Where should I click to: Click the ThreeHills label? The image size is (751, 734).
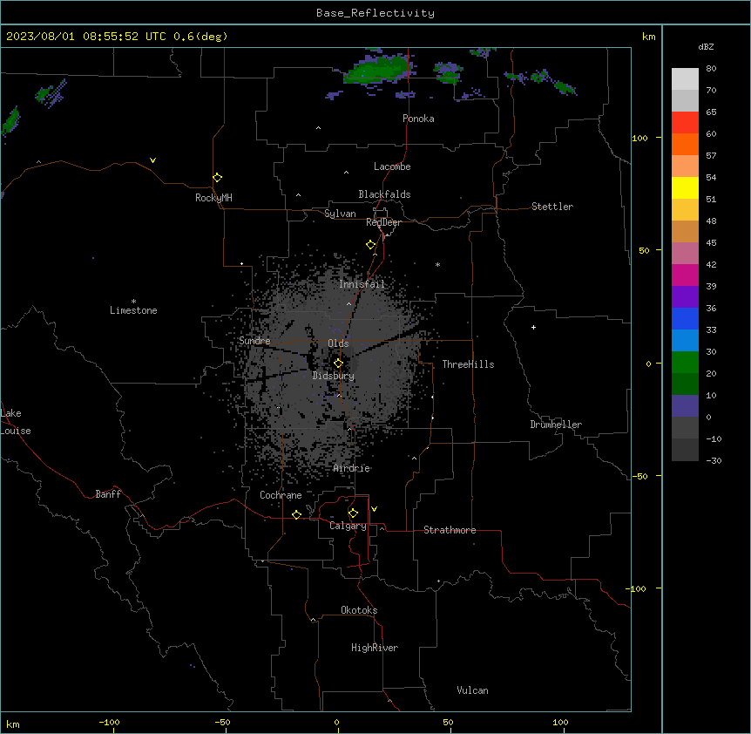click(x=468, y=364)
